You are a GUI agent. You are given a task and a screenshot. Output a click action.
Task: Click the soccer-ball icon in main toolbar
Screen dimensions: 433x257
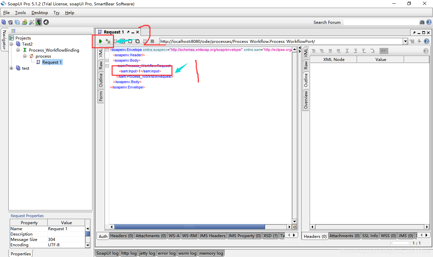click(46, 22)
